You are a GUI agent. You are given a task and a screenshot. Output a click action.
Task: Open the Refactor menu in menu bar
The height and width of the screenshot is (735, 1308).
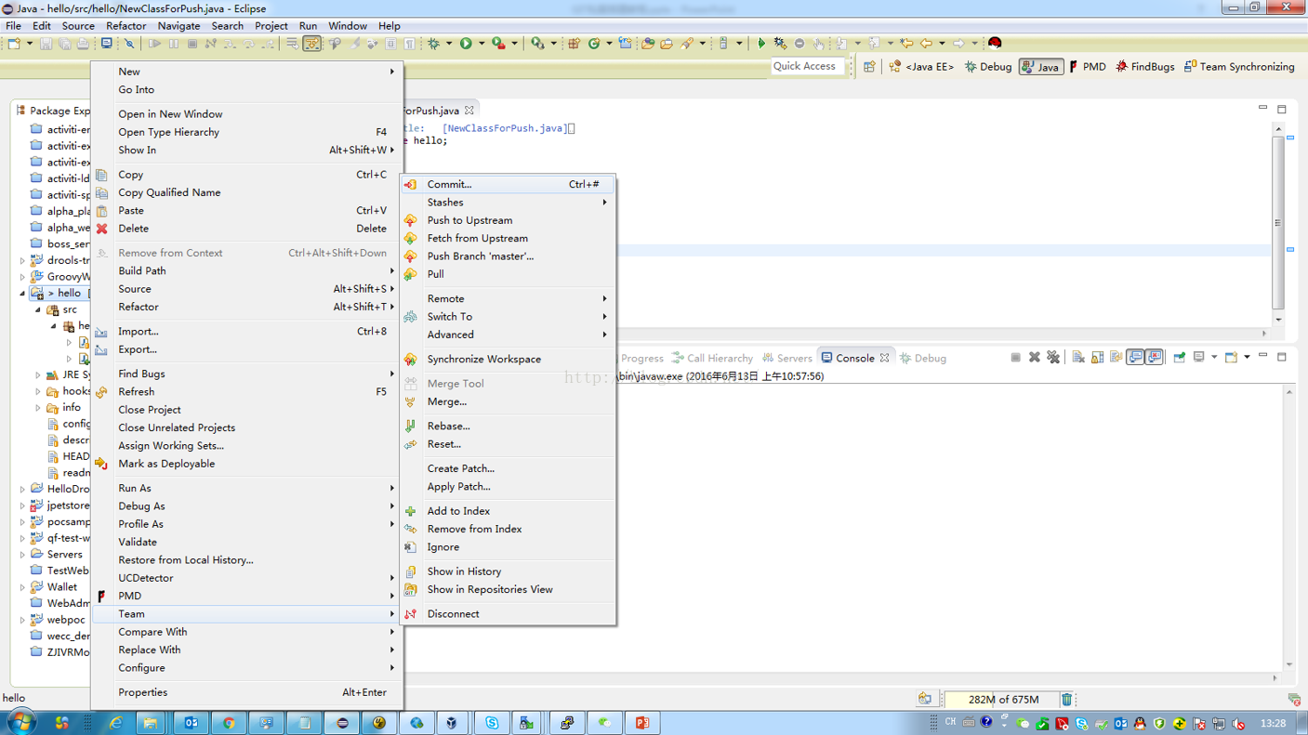click(126, 26)
